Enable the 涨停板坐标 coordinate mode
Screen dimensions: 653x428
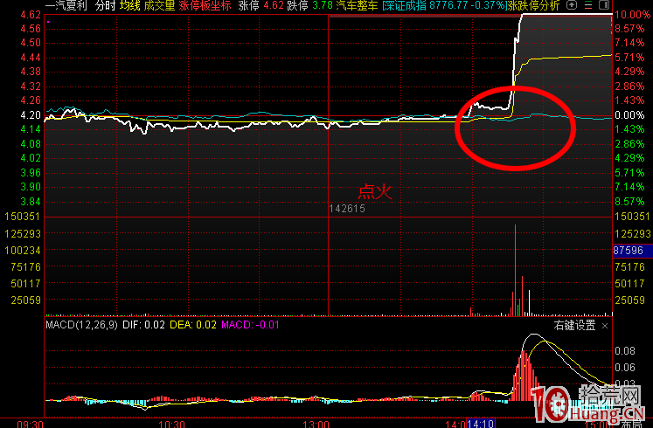[x=205, y=5]
